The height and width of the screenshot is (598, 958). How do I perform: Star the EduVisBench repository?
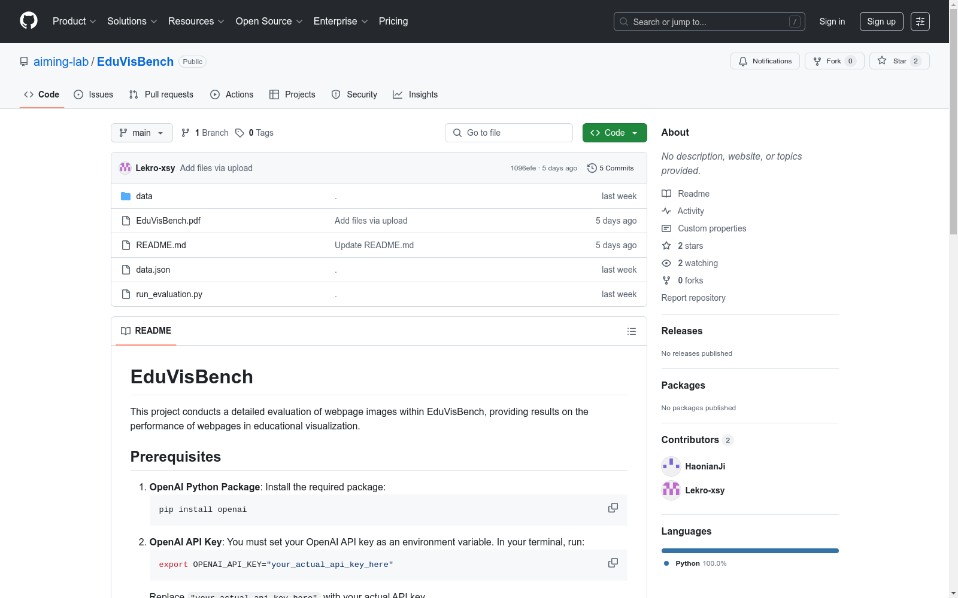tap(899, 61)
